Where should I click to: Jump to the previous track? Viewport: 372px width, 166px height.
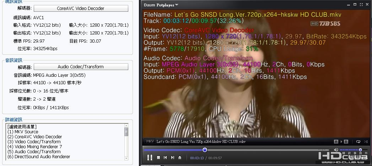[165, 157]
